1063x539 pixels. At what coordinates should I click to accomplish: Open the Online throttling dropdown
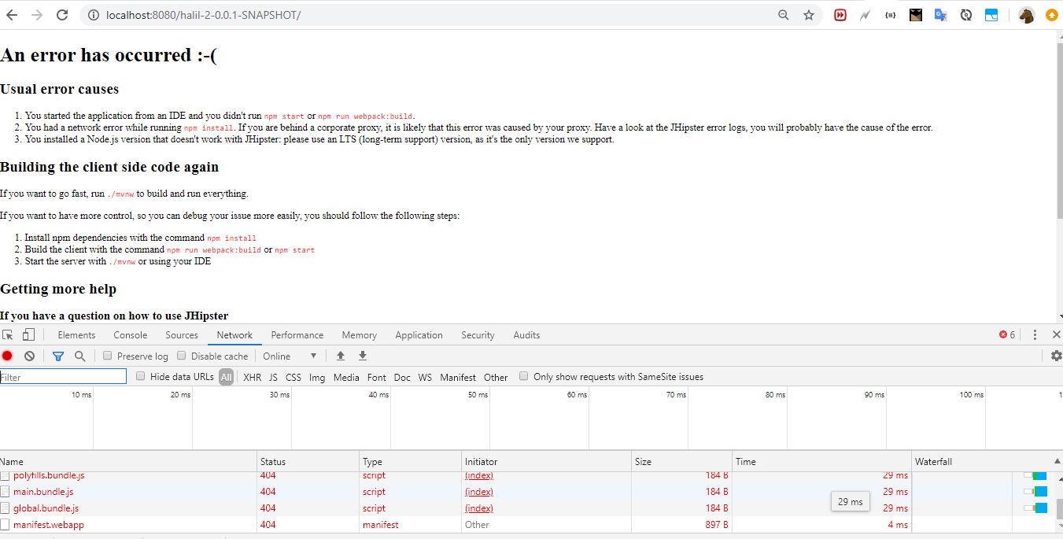(290, 356)
